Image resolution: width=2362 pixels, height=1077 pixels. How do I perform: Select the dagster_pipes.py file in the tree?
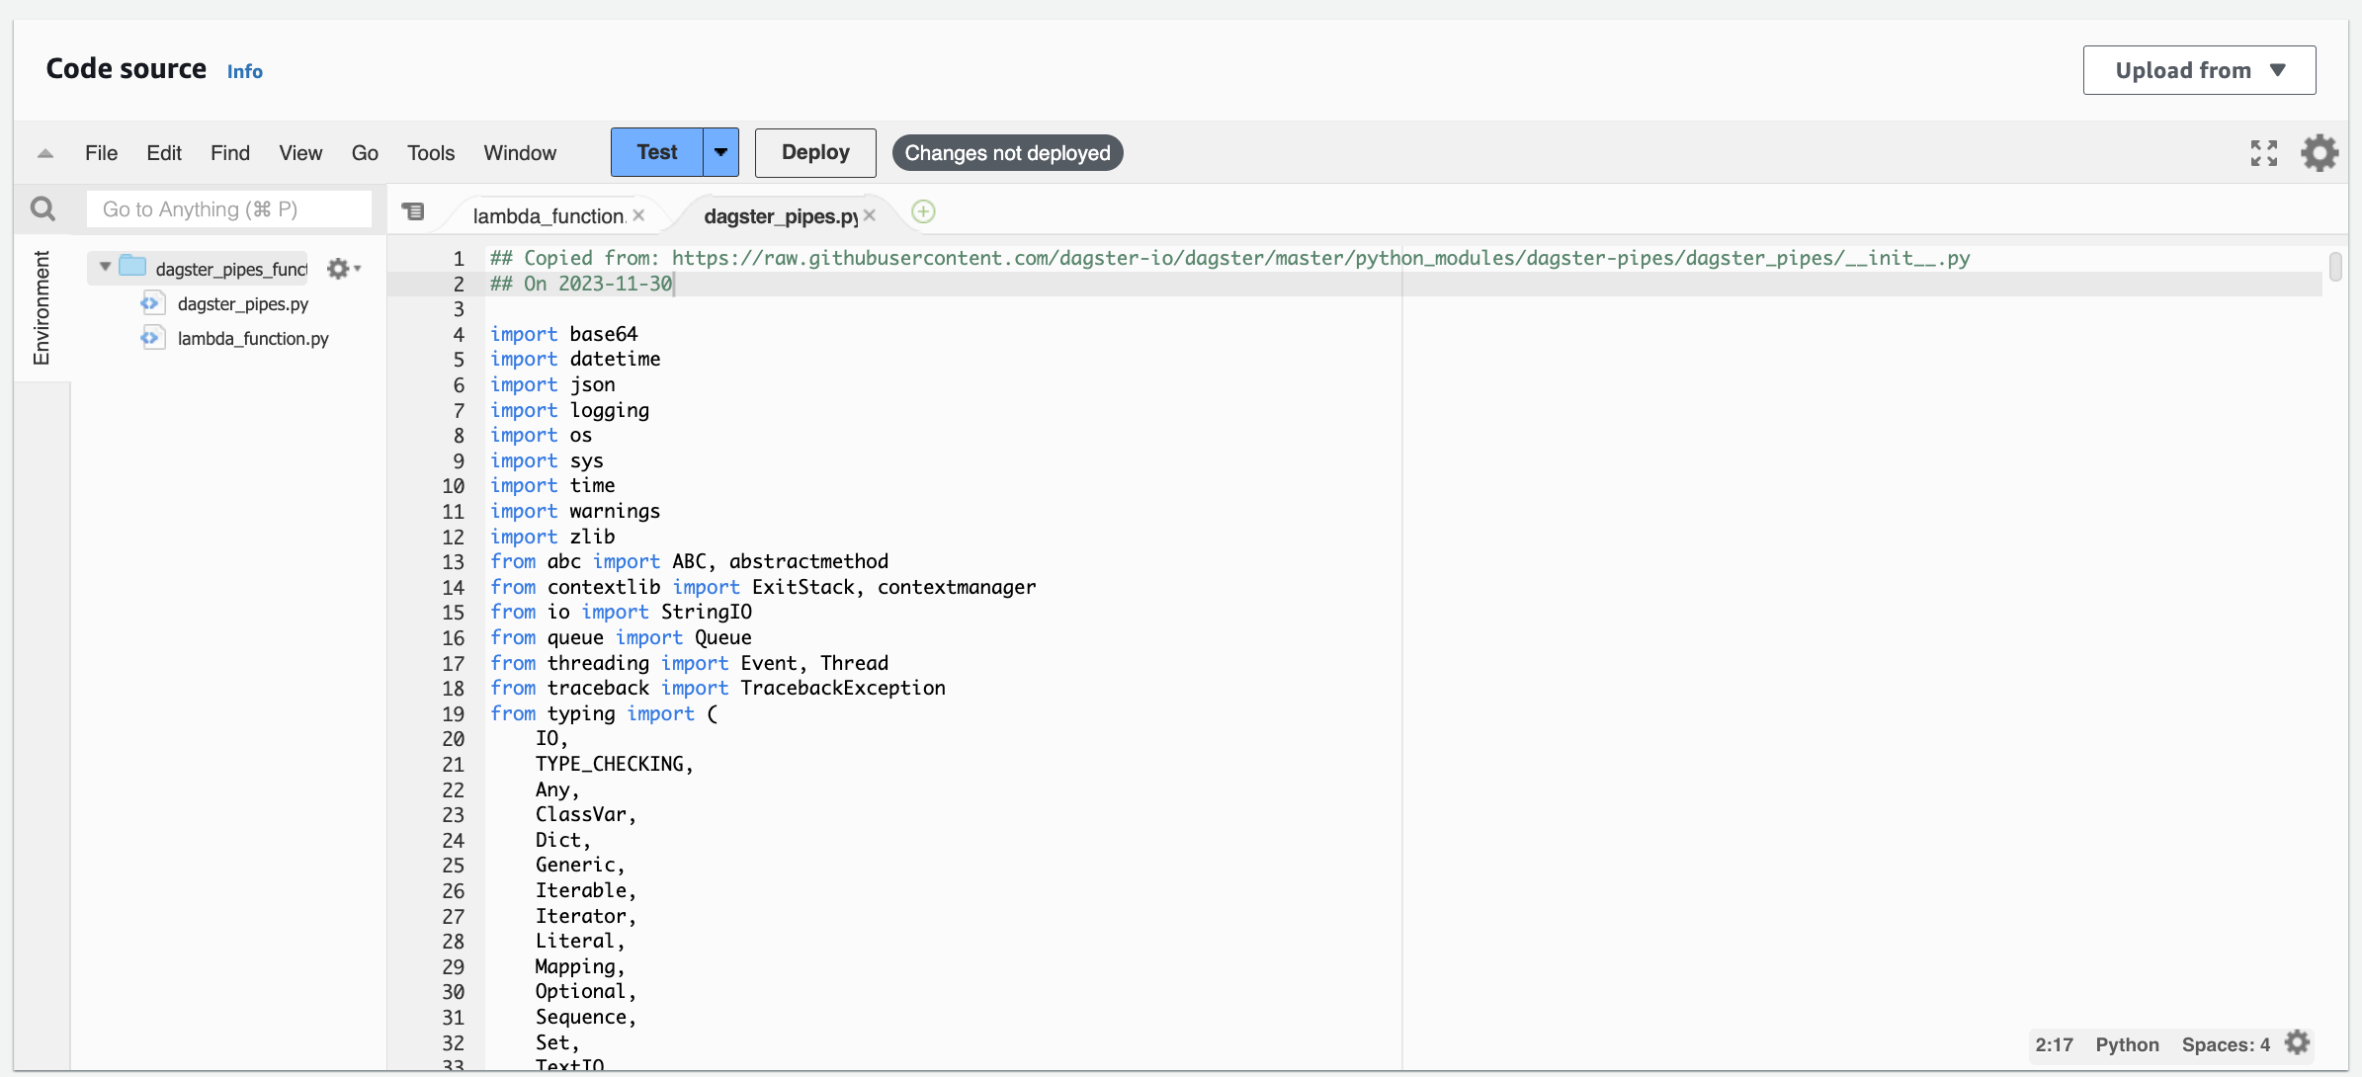242,303
